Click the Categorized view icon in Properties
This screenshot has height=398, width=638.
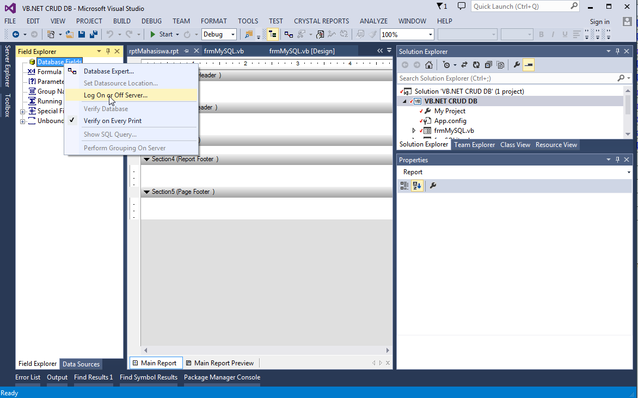pos(404,186)
